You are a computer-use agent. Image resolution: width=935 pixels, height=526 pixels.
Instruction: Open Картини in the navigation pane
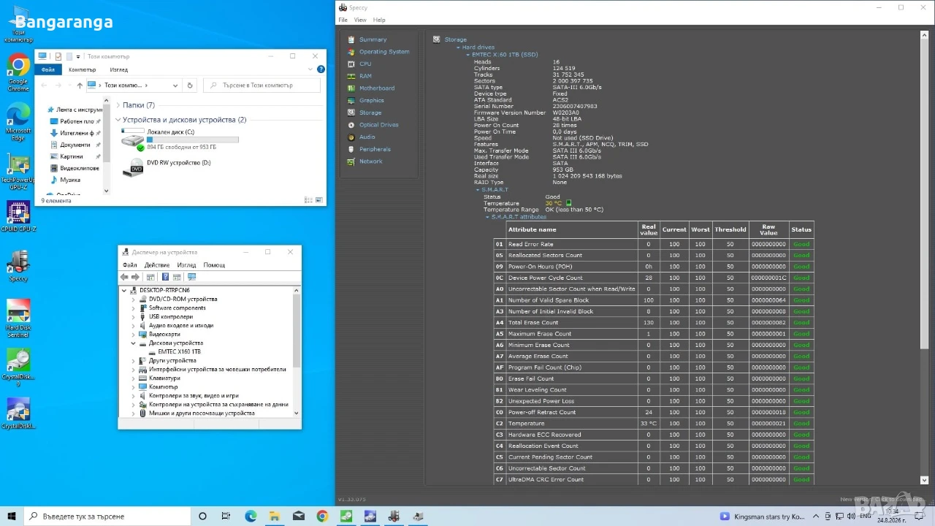[71, 156]
